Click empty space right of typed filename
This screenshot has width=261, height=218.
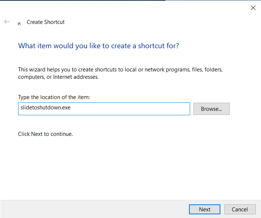point(130,109)
